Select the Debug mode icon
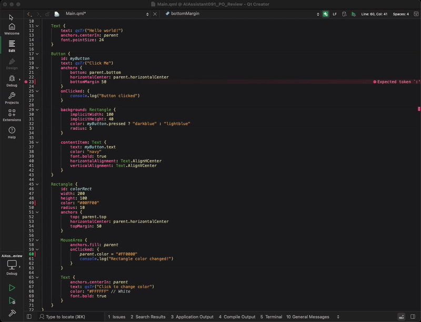This screenshot has width=421, height=322. point(12,79)
